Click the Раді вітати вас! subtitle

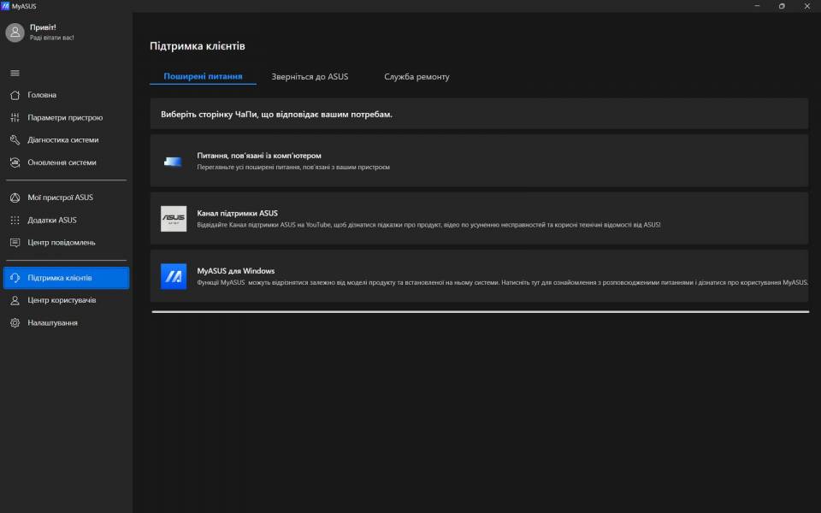[x=52, y=38]
